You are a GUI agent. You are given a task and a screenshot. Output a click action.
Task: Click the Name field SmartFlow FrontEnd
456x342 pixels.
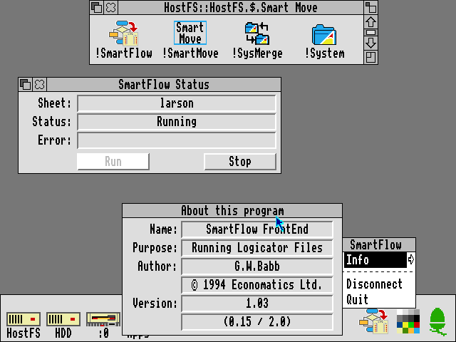tap(257, 229)
